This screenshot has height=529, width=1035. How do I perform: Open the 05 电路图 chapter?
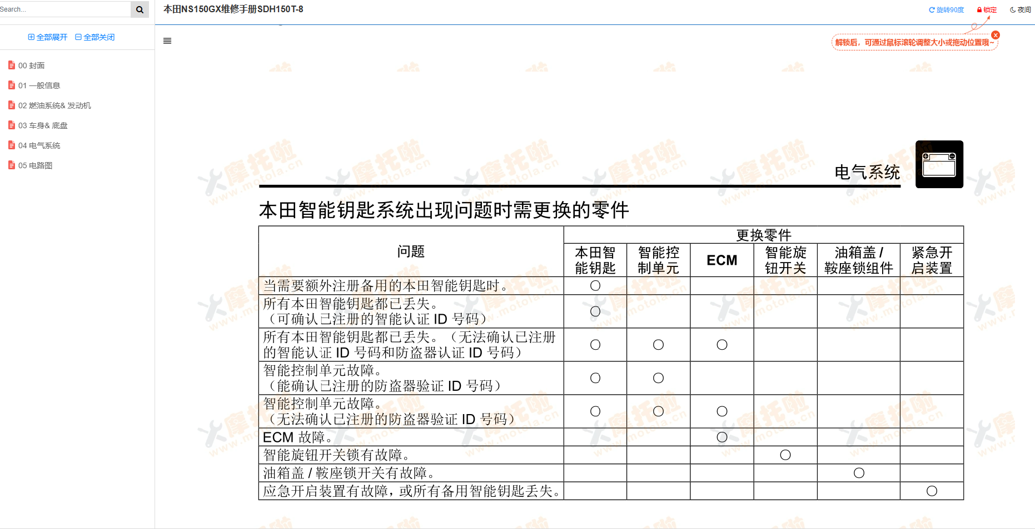35,165
